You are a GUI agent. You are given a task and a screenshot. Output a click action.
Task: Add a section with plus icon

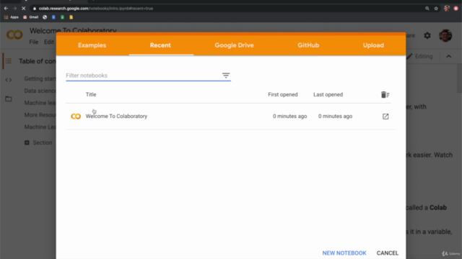pyautogui.click(x=27, y=142)
